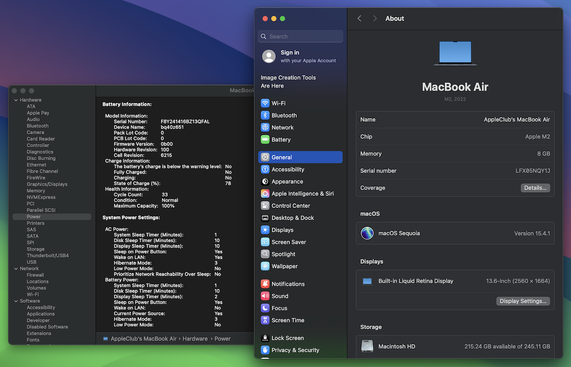571x367 pixels.
Task: Select the Control Center icon
Action: tap(265, 206)
